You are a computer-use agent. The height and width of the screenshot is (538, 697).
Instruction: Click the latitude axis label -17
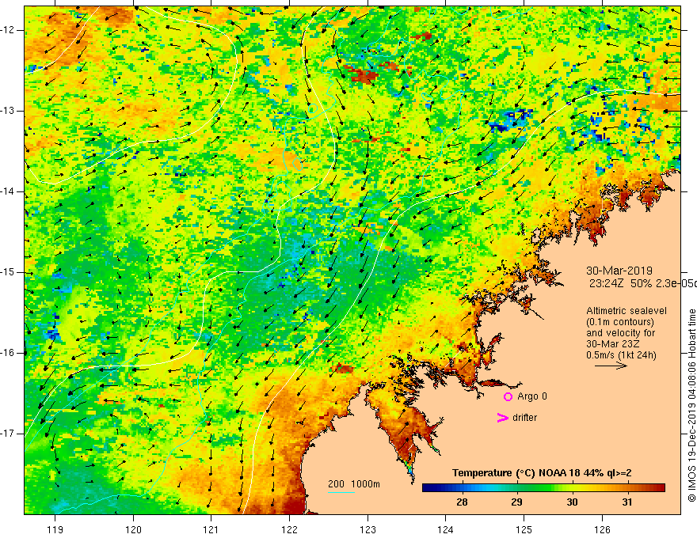click(8, 434)
